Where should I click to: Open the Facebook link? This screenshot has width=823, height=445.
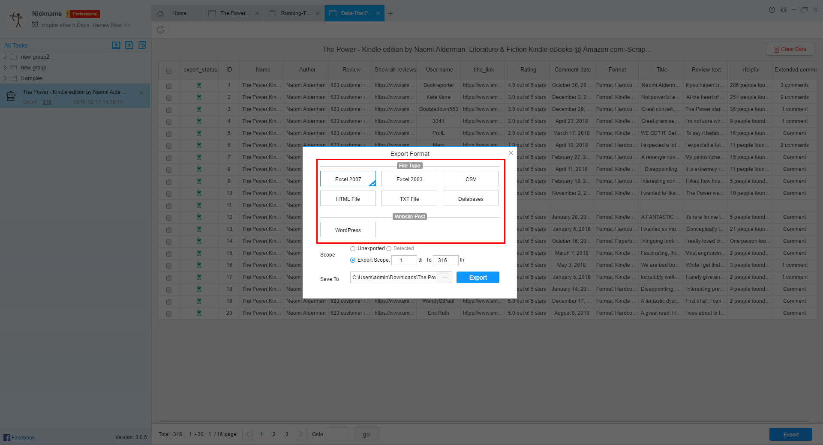pos(23,437)
